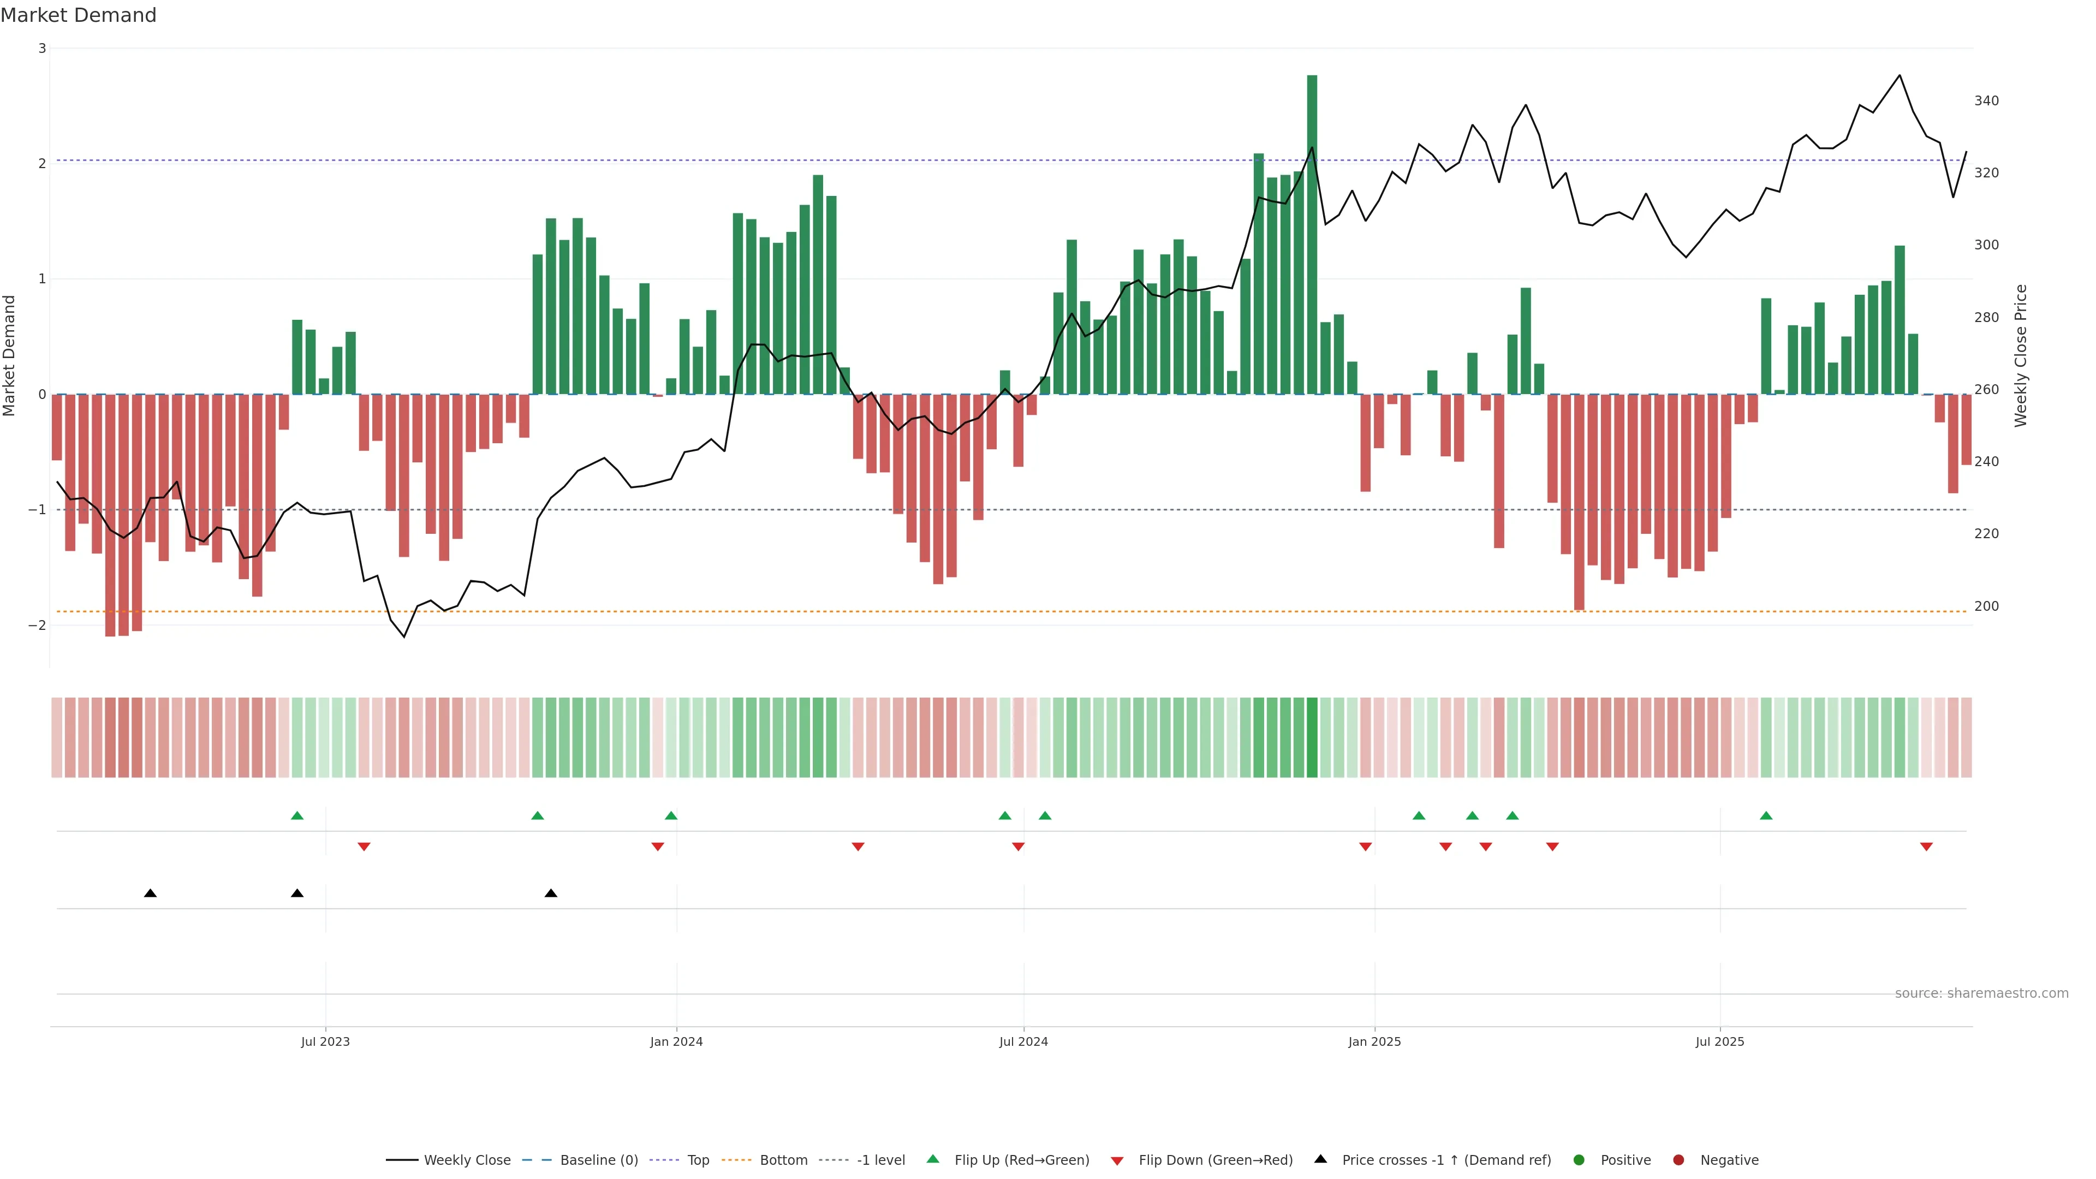
Task: Hide the -1 level line via legend
Action: (x=880, y=1159)
